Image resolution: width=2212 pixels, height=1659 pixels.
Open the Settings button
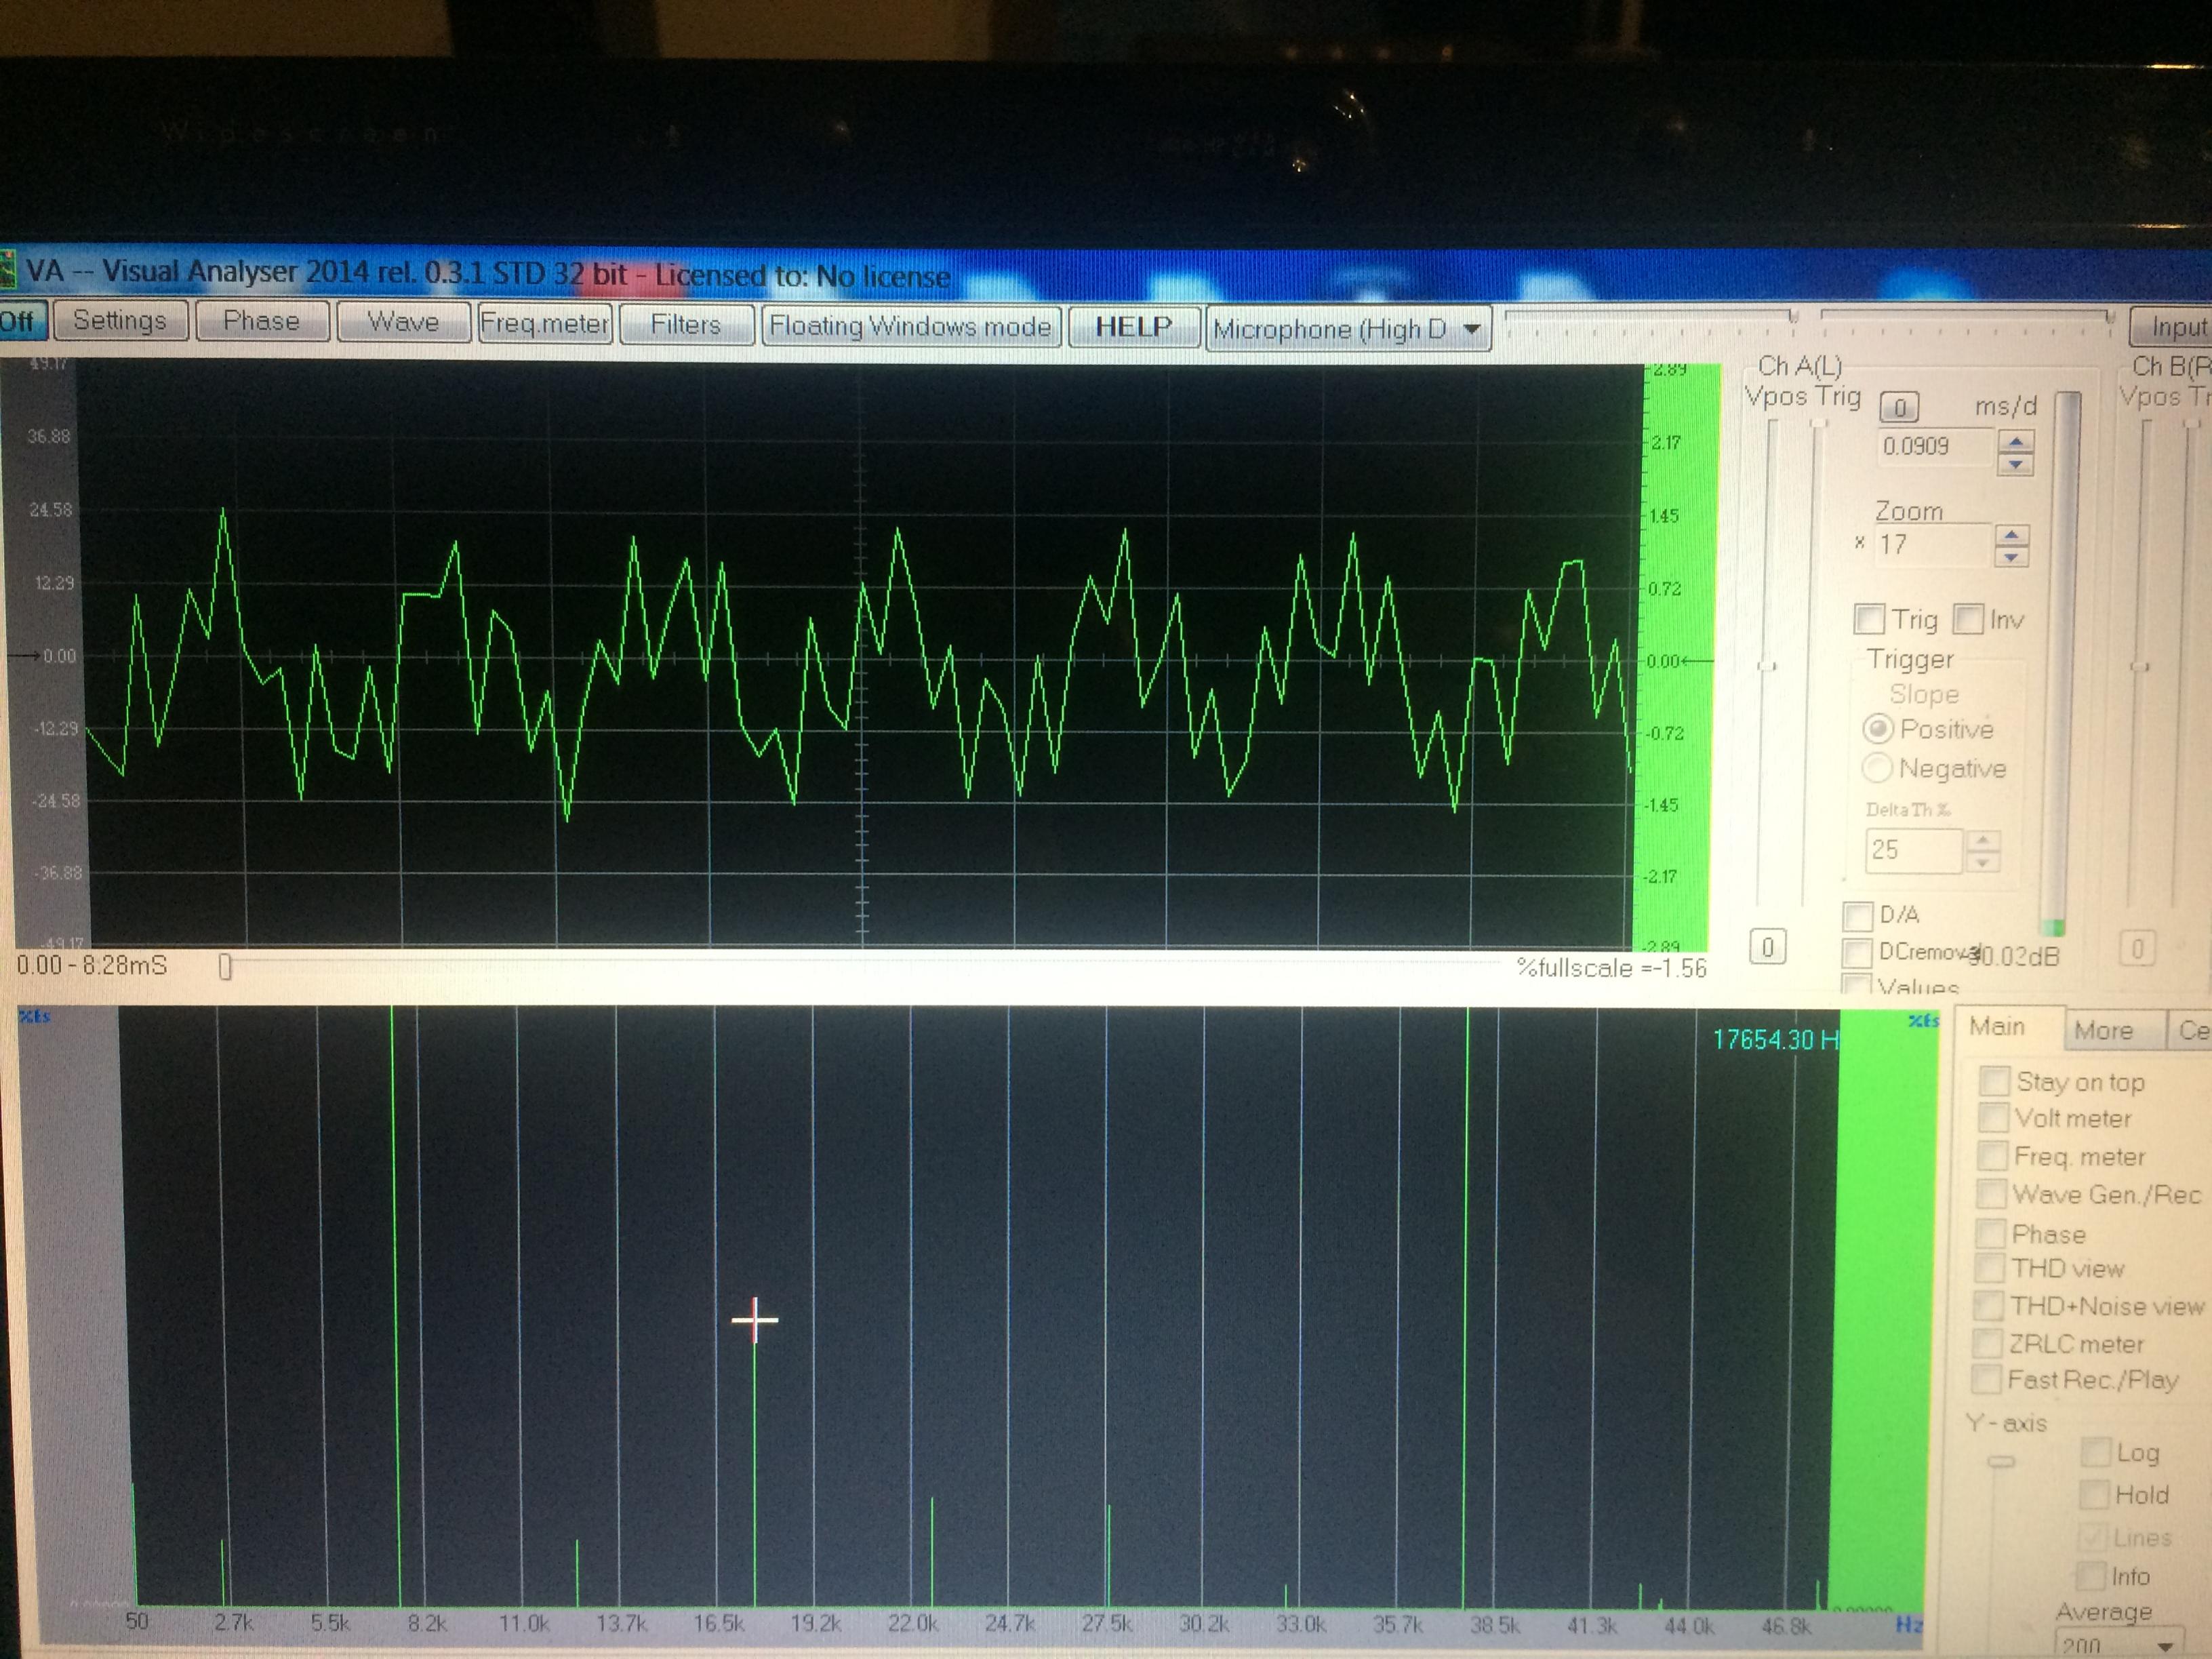[x=119, y=320]
